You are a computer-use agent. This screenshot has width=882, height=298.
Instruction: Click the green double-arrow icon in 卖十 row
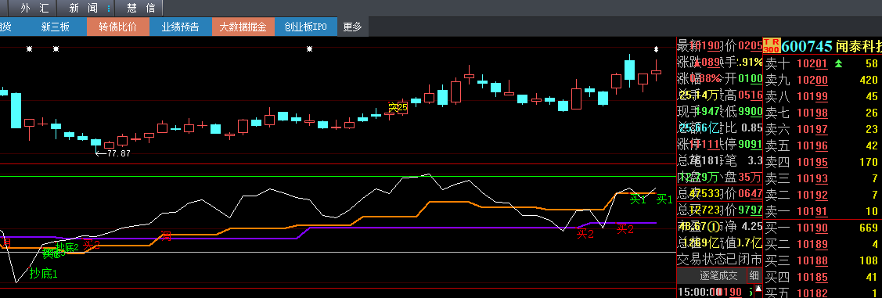(x=838, y=63)
